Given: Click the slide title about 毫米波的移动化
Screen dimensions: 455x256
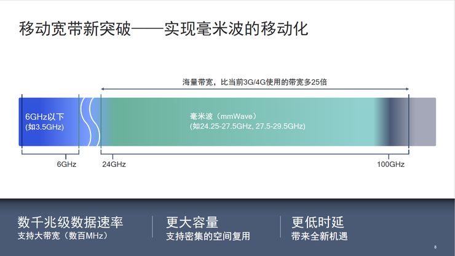Looking at the screenshot, I should point(164,29).
